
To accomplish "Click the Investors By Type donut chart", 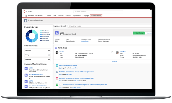I will 32,36.
